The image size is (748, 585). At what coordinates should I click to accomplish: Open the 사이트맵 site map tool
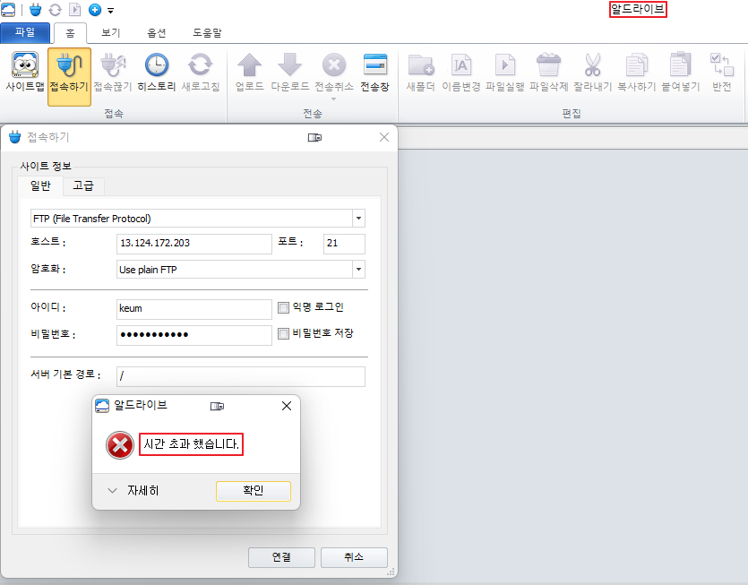(25, 72)
